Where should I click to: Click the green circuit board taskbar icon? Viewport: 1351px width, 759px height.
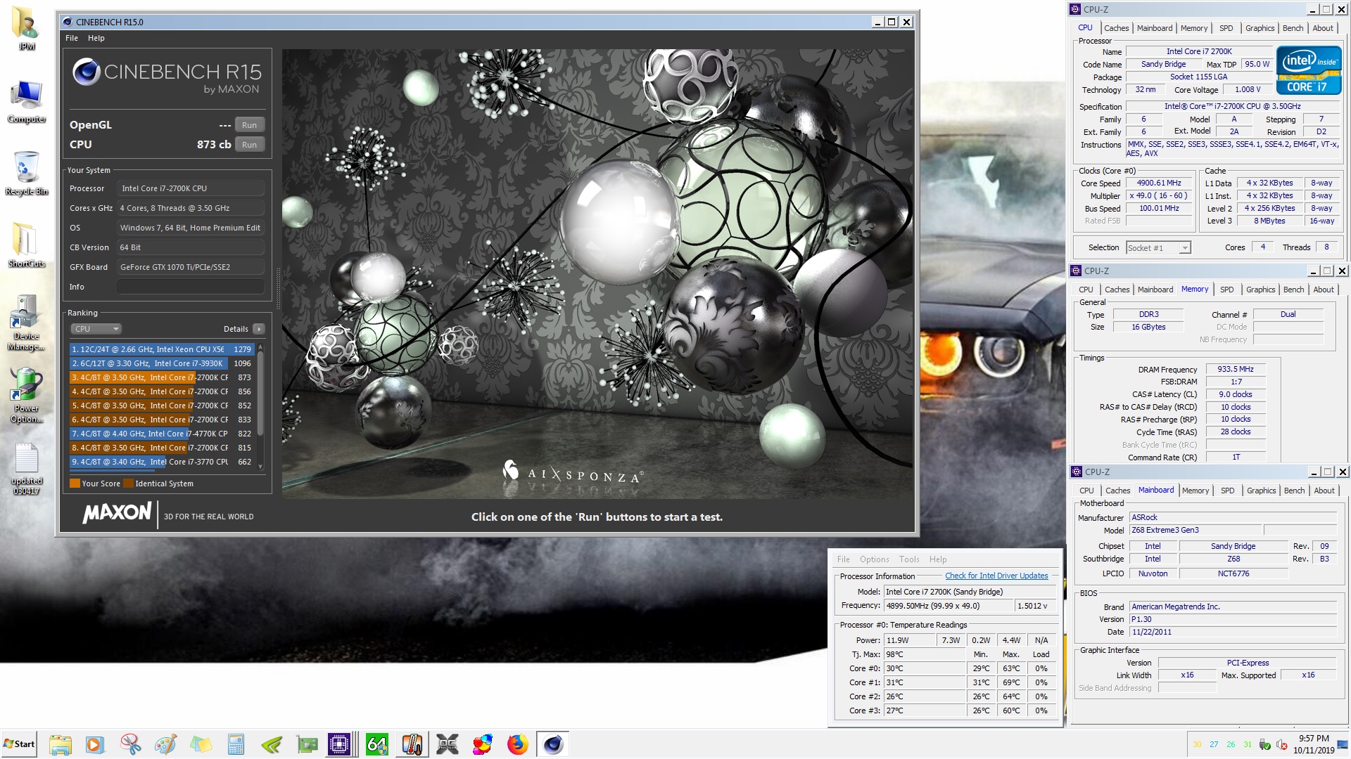coord(307,744)
